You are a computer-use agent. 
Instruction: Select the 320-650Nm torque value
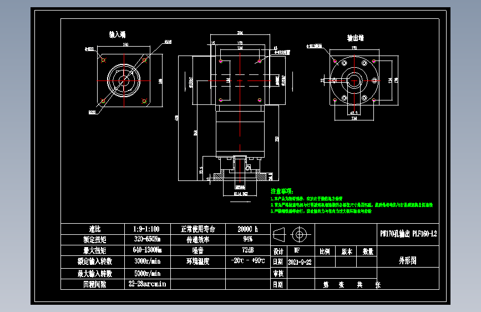point(147,239)
